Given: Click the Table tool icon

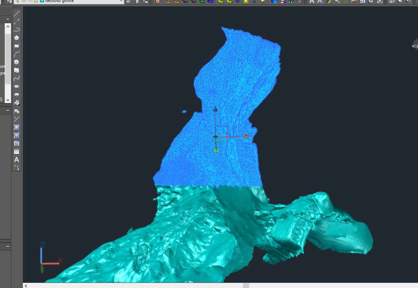Looking at the screenshot, I should (x=17, y=151).
